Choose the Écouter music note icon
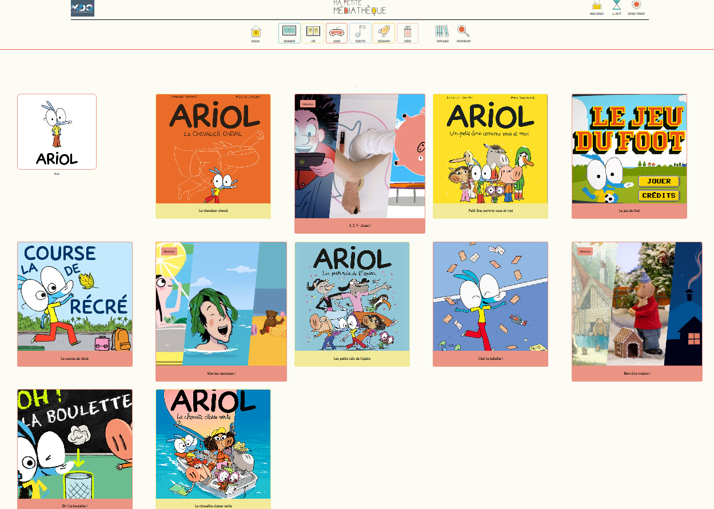 click(x=360, y=33)
